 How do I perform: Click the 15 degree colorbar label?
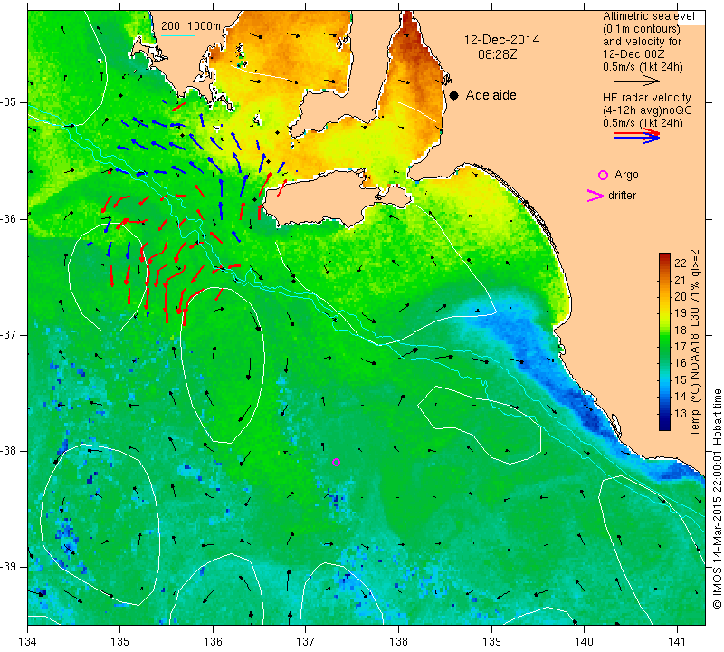[681, 379]
